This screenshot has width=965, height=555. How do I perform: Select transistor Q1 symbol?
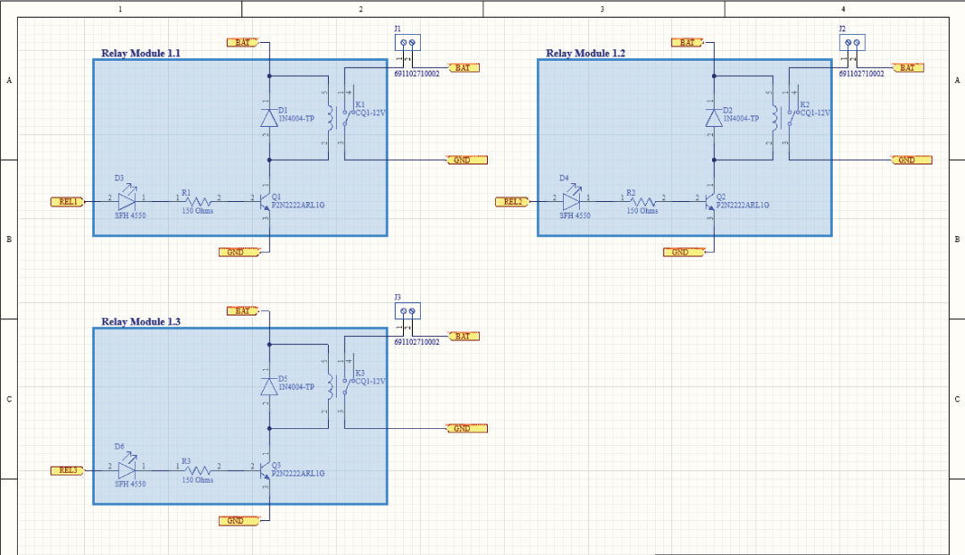(264, 201)
